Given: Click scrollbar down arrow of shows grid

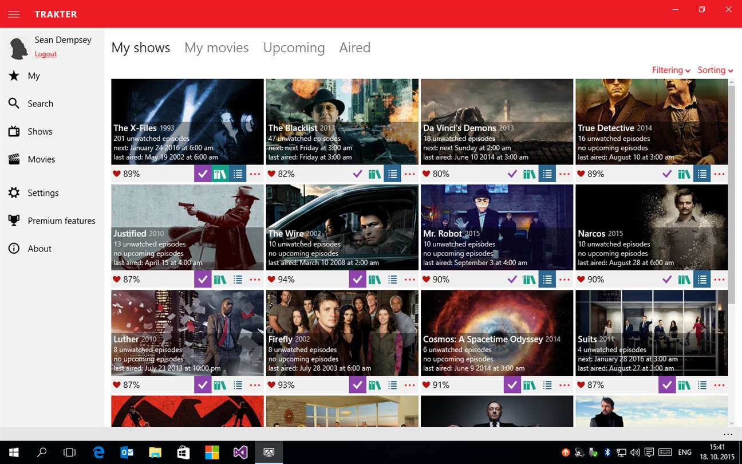Looking at the screenshot, I should pos(731,423).
